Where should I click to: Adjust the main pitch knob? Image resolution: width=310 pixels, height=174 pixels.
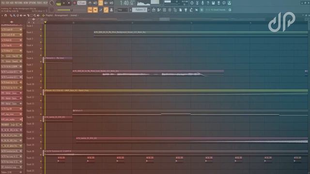click(52, 10)
